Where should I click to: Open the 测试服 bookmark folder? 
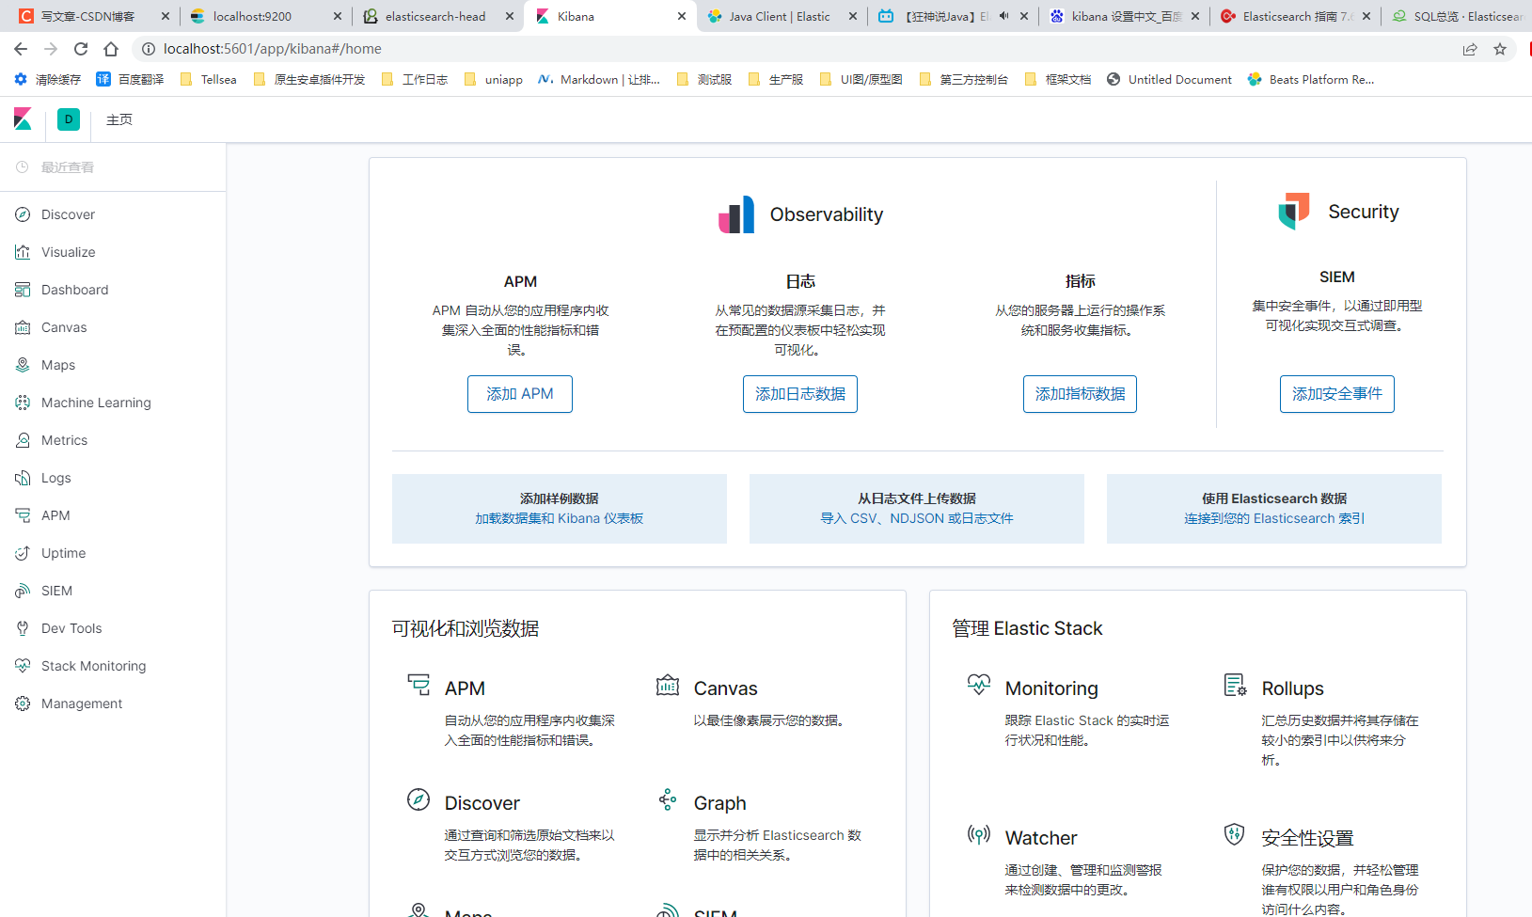(x=704, y=80)
